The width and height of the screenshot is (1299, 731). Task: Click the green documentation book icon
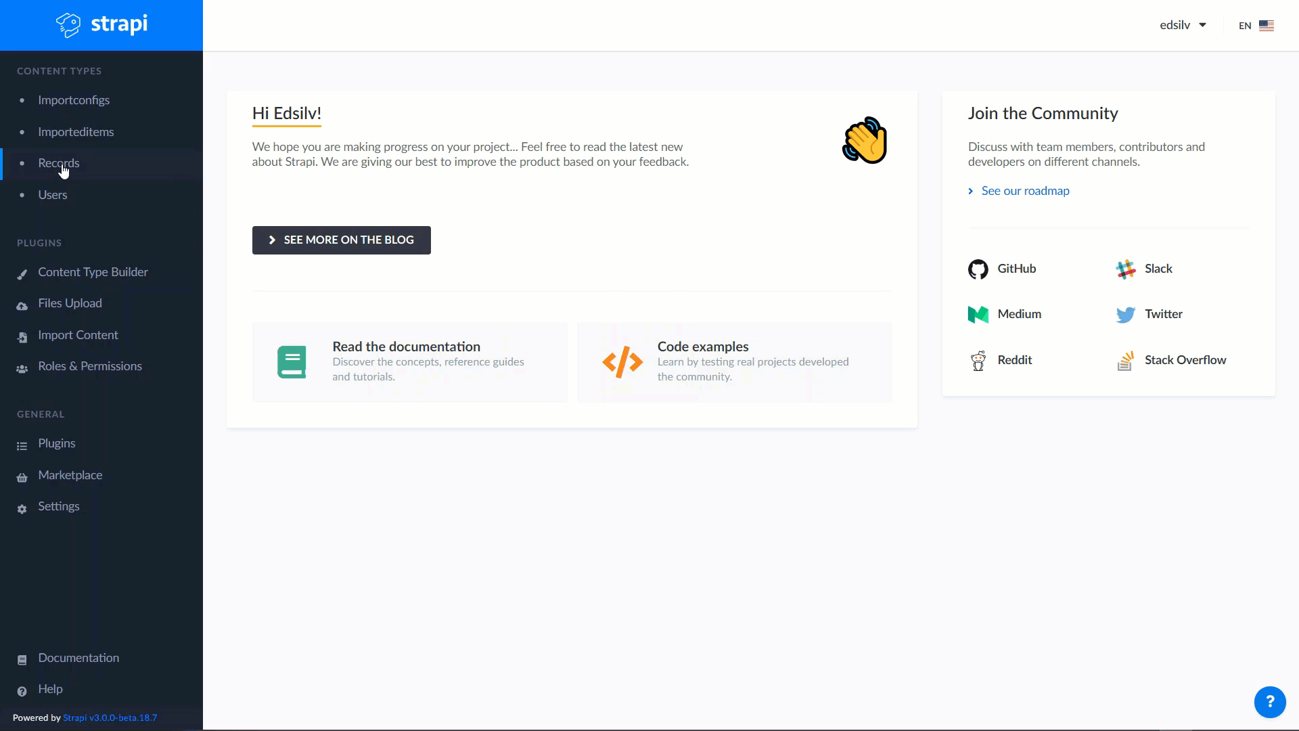coord(292,362)
